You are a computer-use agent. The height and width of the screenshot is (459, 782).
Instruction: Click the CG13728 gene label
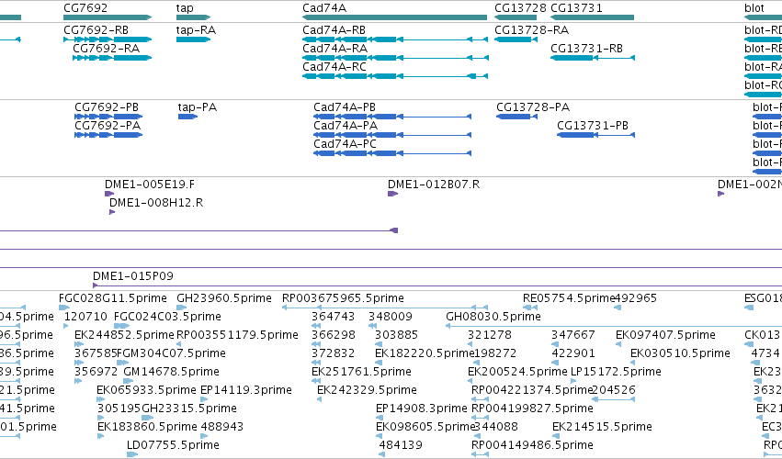coord(520,8)
